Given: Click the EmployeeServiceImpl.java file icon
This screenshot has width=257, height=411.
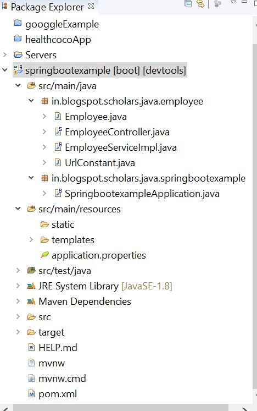Looking at the screenshot, I should point(58,147).
